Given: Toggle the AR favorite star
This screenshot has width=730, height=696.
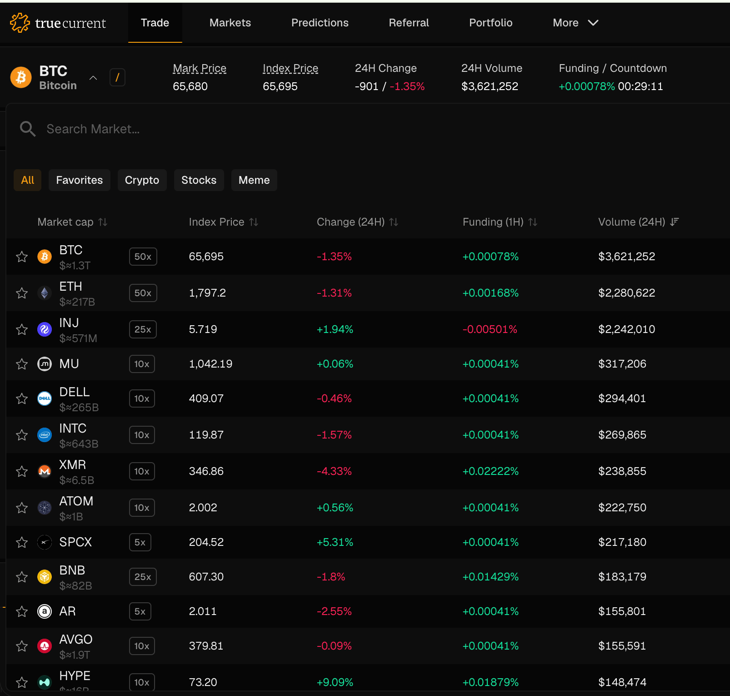Looking at the screenshot, I should click(22, 611).
